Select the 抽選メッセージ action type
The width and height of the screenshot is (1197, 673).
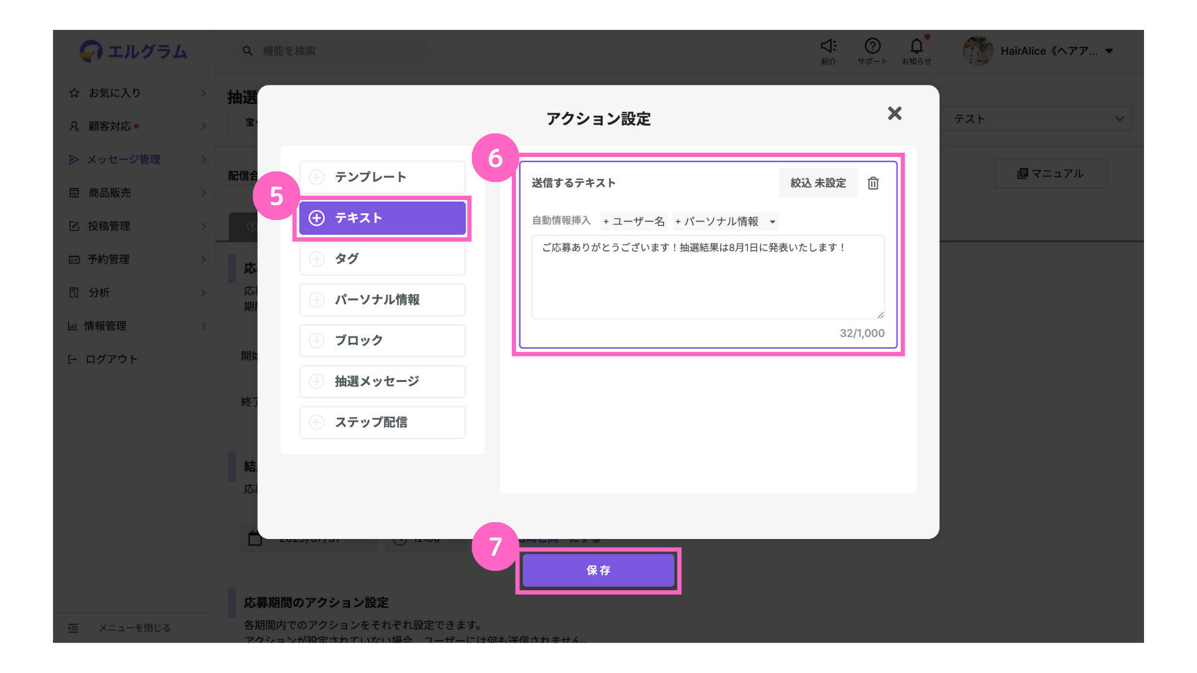click(x=382, y=381)
